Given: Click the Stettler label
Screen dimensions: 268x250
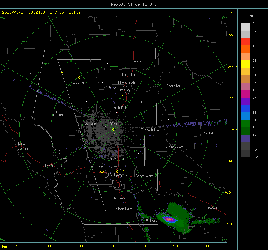Looking at the screenshot, I should coord(174,86).
